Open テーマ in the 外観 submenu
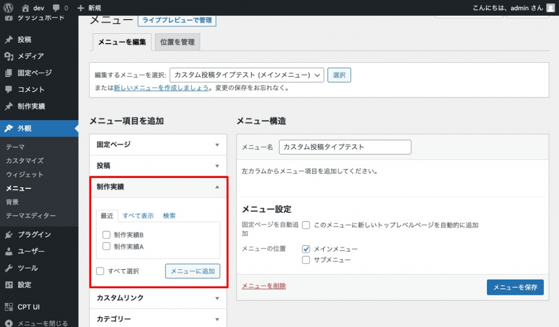The image size is (559, 327). 15,147
